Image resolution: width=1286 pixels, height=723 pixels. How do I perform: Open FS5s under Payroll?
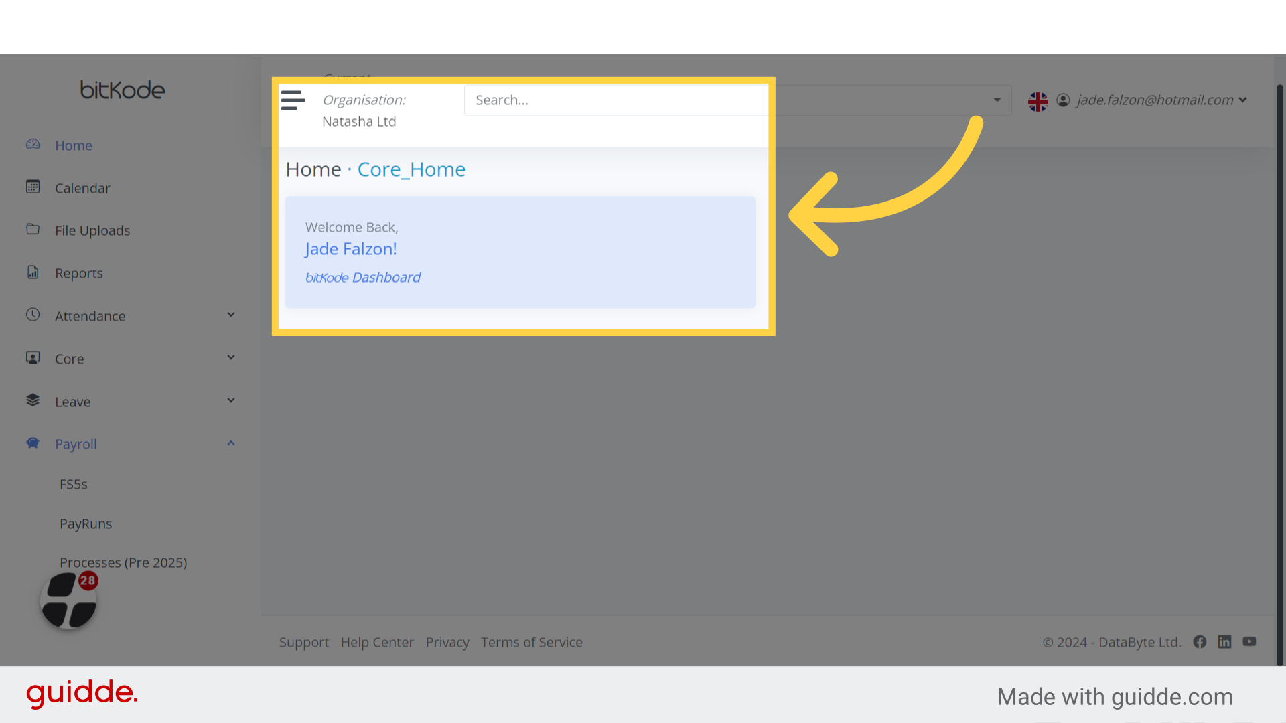point(74,484)
